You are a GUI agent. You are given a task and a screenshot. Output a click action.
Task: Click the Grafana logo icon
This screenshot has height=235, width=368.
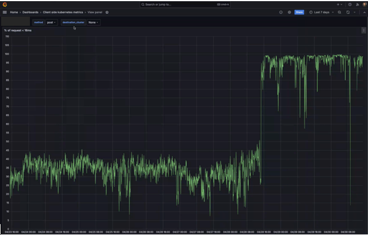click(4, 4)
